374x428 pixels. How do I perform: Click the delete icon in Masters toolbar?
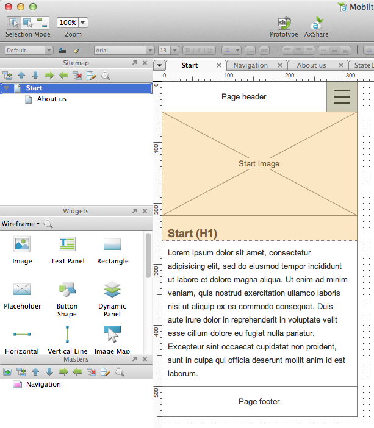91,372
